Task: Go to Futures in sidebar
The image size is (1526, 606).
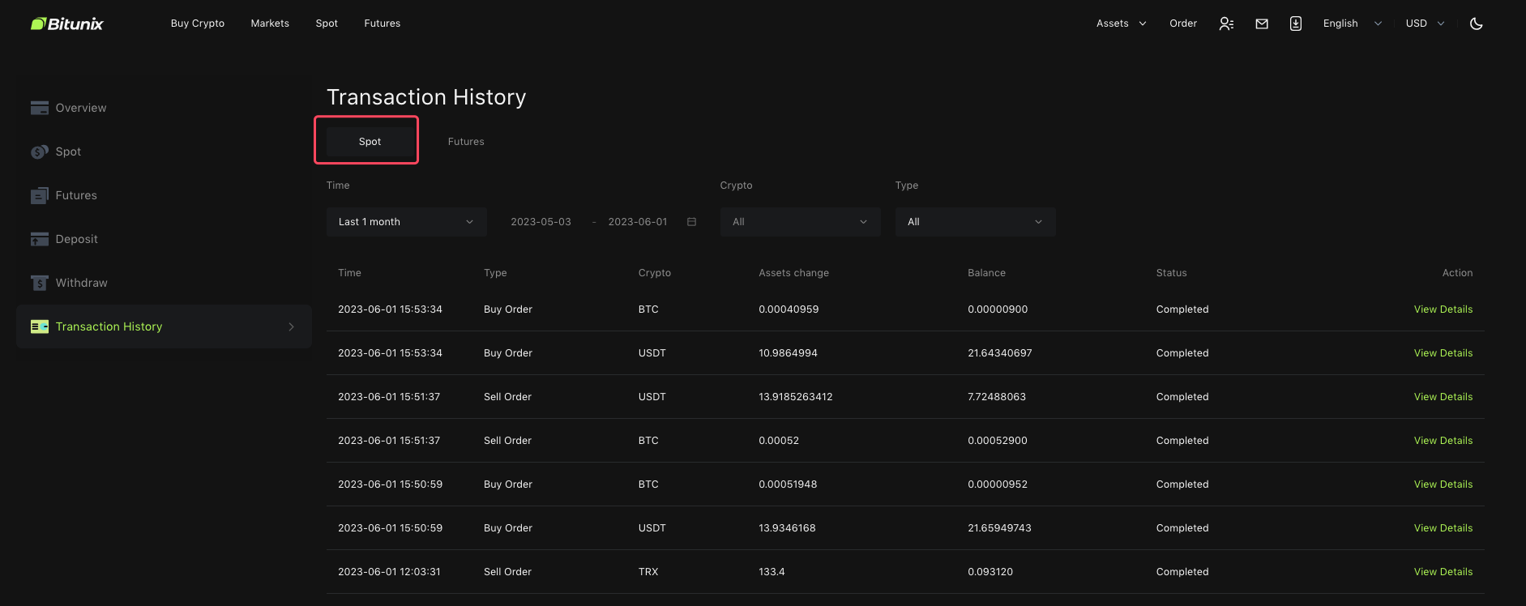Action: 76,195
